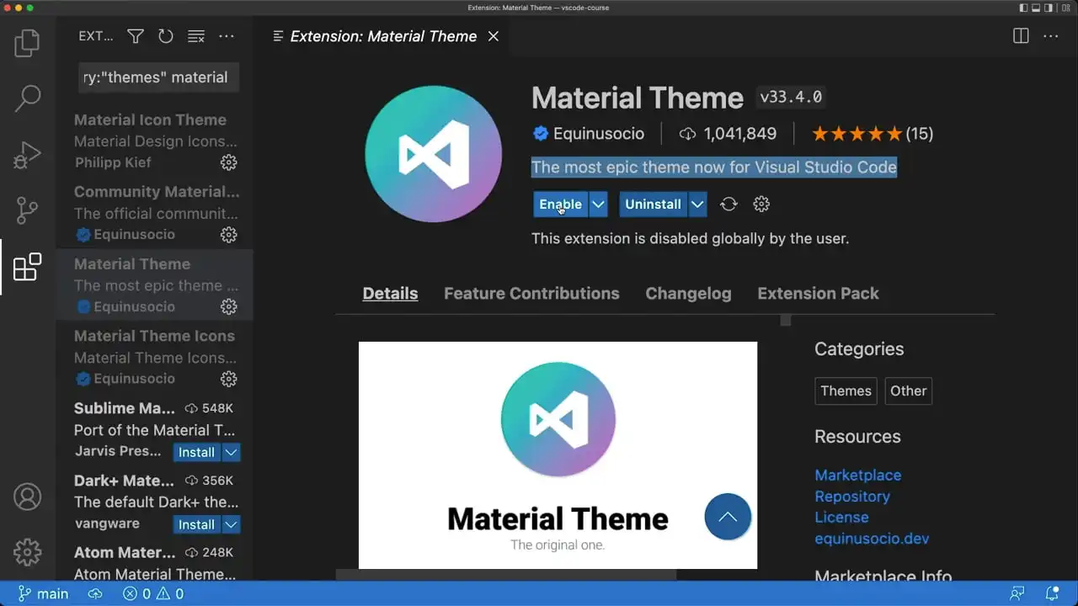Manage gear for Community Material Theme
The image size is (1078, 606).
point(228,235)
